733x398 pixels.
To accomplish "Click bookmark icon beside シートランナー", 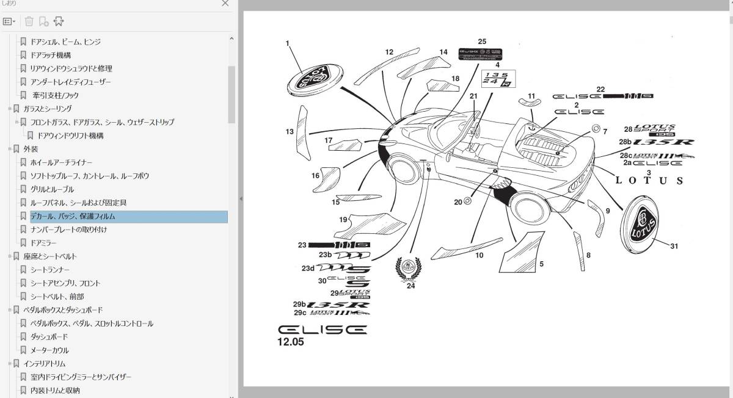I will 23,270.
